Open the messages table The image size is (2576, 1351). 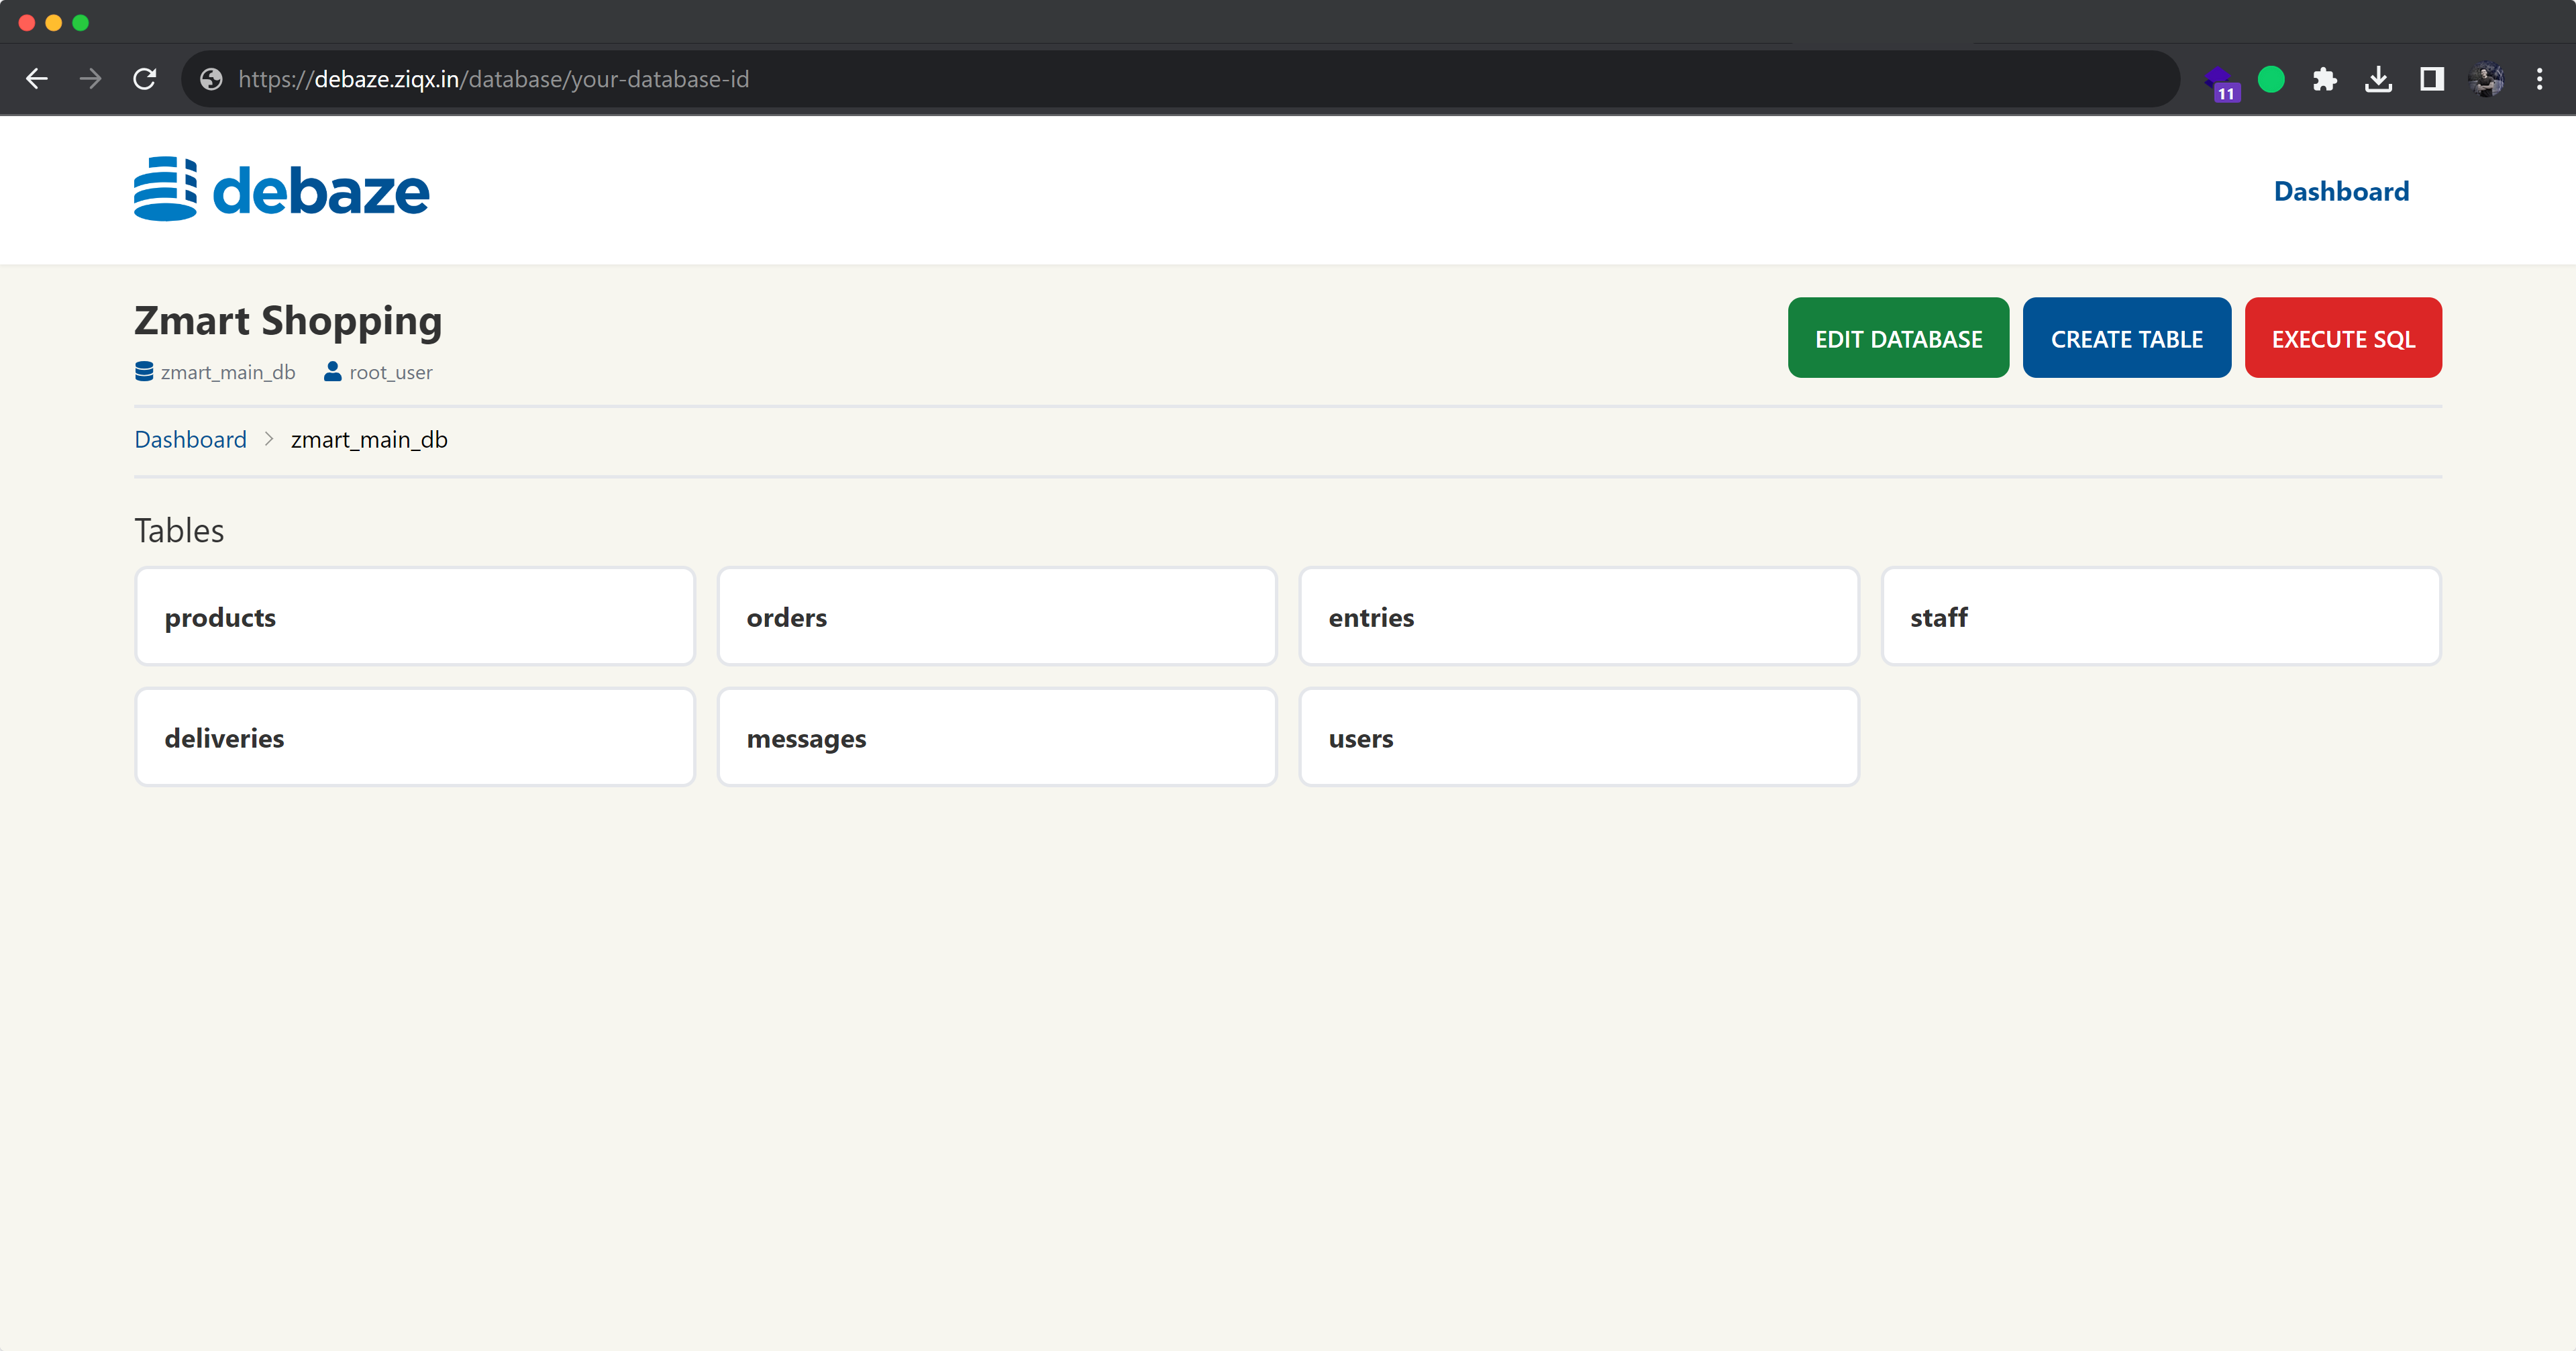tap(997, 737)
